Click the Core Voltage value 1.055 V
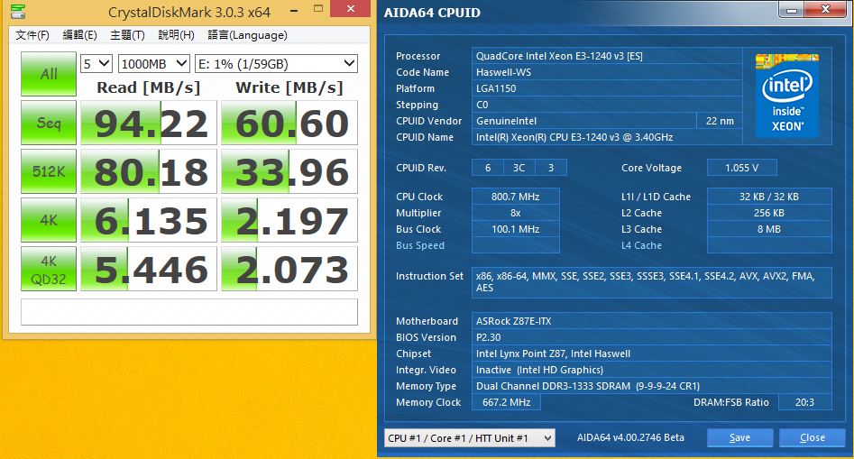854x459 pixels. pyautogui.click(x=742, y=168)
